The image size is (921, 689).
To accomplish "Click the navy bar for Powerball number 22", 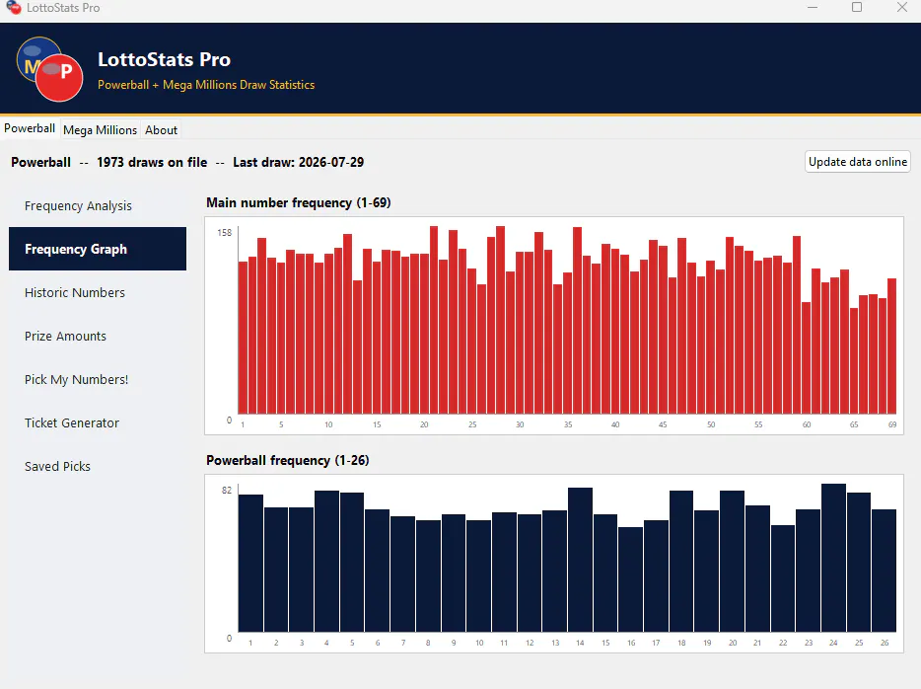I will [x=783, y=578].
